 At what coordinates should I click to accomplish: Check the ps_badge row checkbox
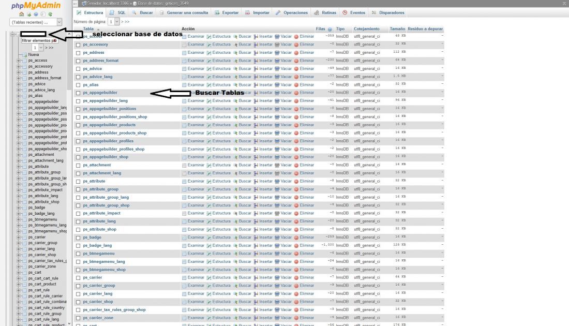(78, 238)
